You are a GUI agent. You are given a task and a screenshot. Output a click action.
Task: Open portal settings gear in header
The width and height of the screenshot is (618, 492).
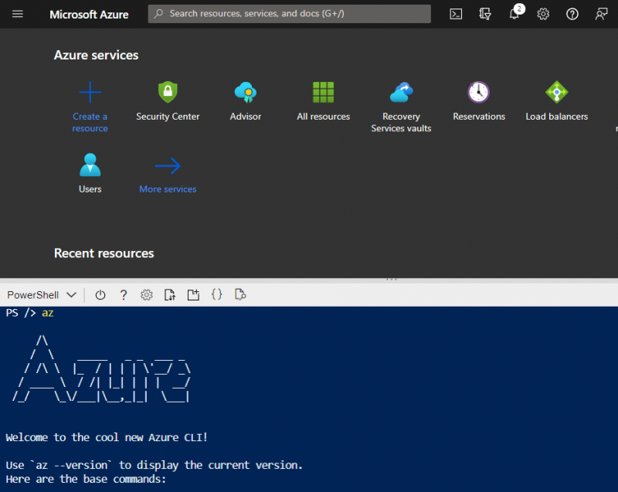coord(543,14)
